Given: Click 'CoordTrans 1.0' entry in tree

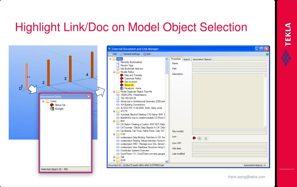Looking at the screenshot, I should 142,154.
